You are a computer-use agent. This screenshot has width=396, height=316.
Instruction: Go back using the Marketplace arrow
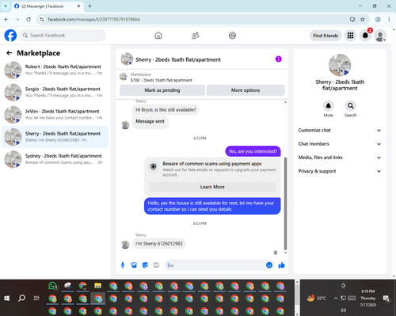point(10,53)
